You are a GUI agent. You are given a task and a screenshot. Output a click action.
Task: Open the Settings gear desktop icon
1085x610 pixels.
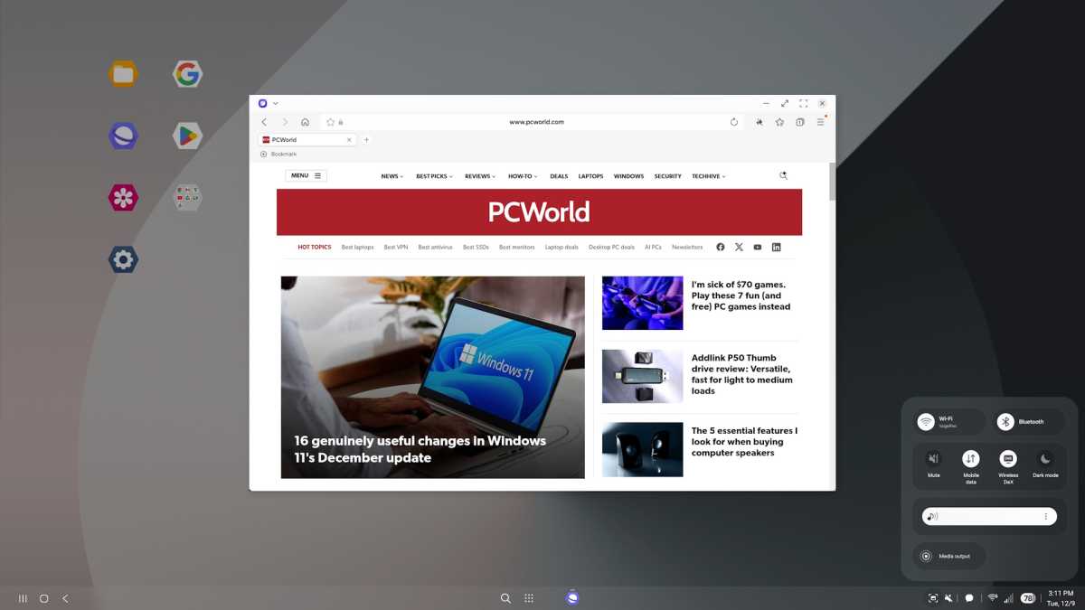tap(123, 259)
